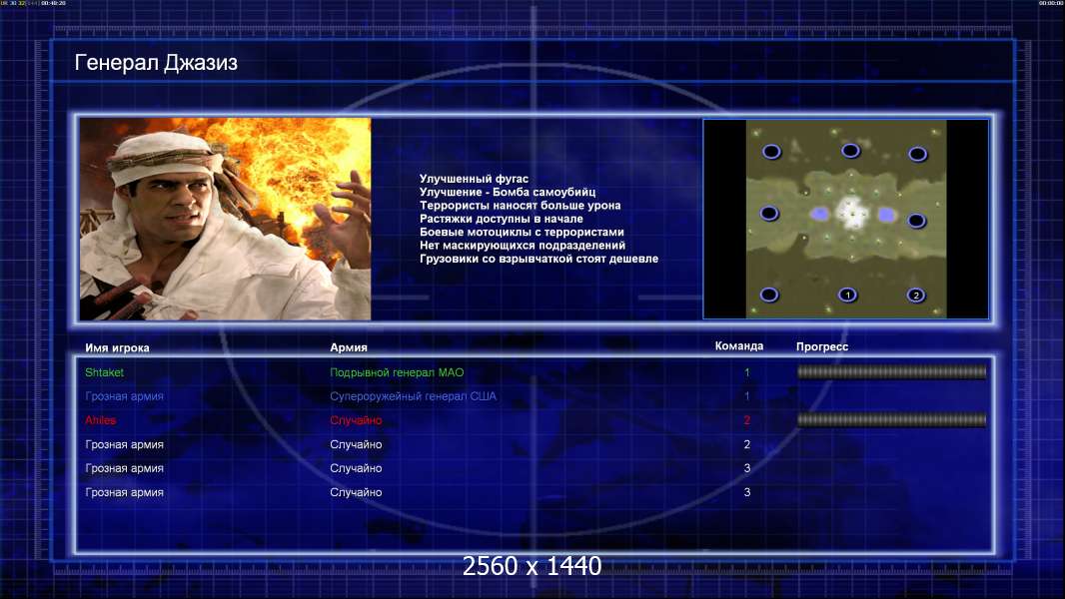The width and height of the screenshot is (1065, 599).
Task: Click the title 'Генерал Джазиз'
Action: tap(156, 63)
